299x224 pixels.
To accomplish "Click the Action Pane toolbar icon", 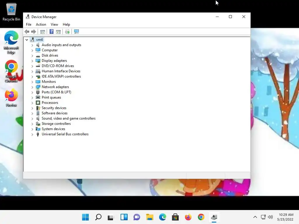I will tap(58, 32).
